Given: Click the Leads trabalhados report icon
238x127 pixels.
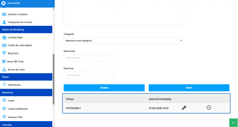Looking at the screenshot, I should pyautogui.click(x=4, y=108).
